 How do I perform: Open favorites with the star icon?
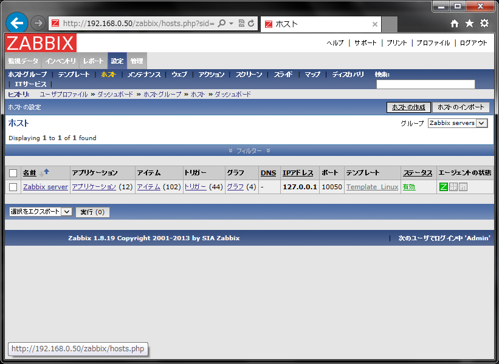469,23
